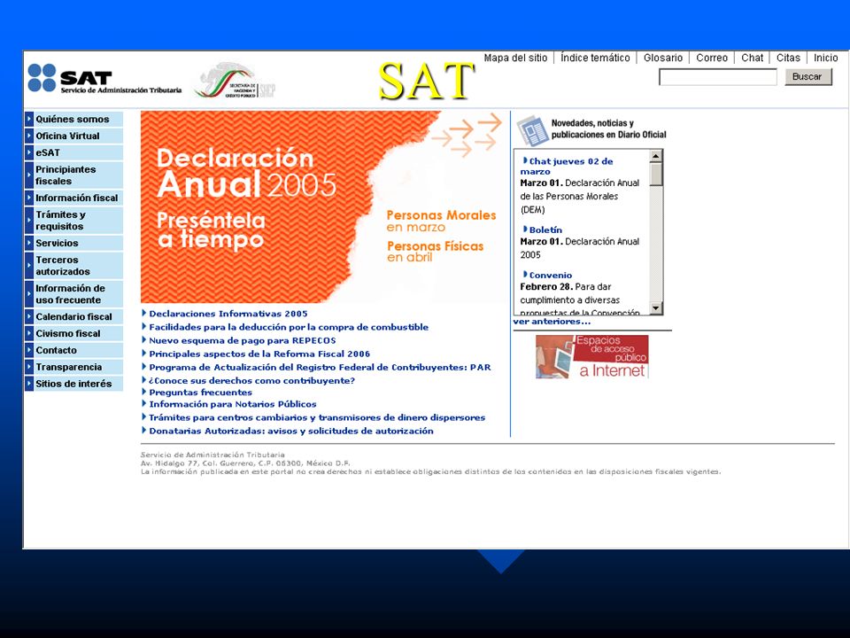Open Terceros autorizados sidebar item
Viewport: 850px width, 638px height.
[74, 265]
